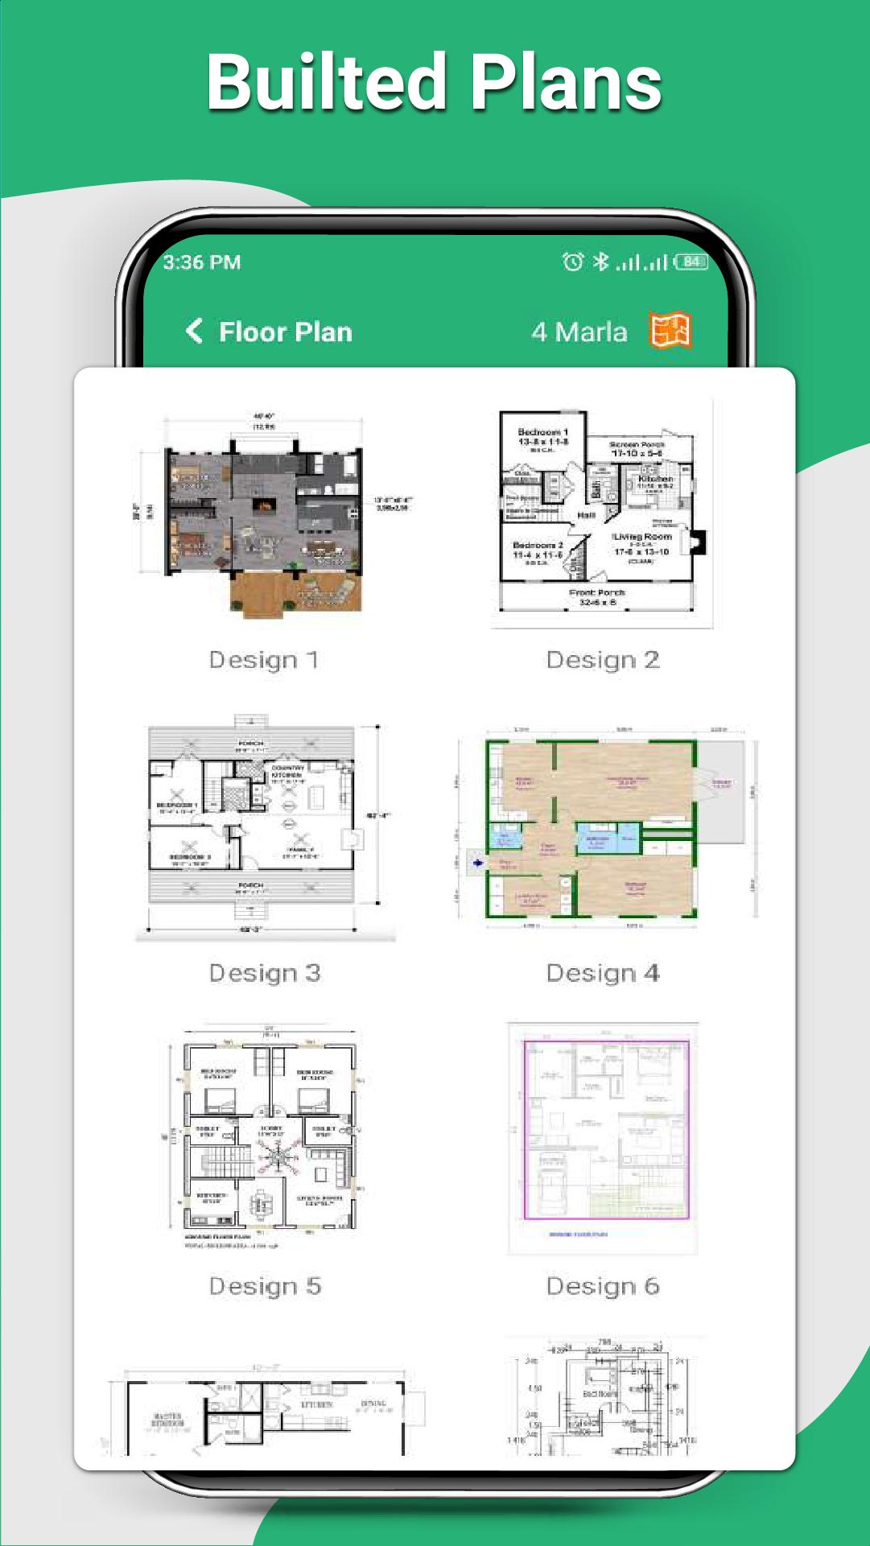Screen dimensions: 870x1546
Task: Open Design 4 green-walled plan thumbnail
Action: [x=603, y=829]
